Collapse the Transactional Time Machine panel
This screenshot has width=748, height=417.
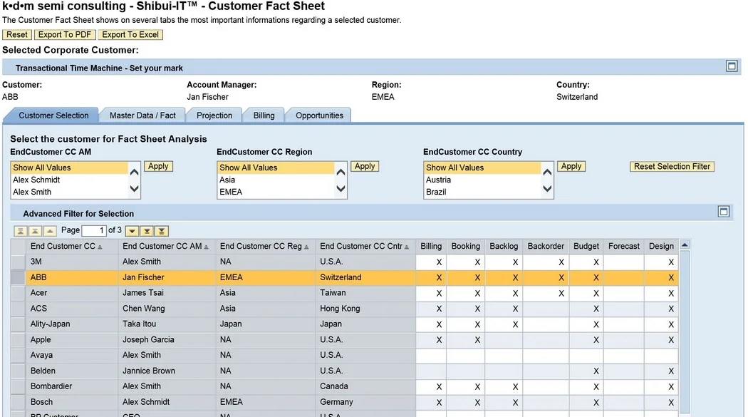point(732,66)
